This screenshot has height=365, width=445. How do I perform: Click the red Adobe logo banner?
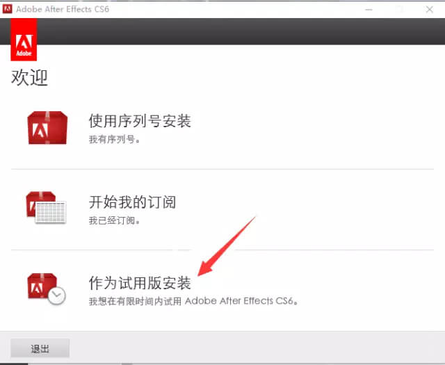(24, 40)
